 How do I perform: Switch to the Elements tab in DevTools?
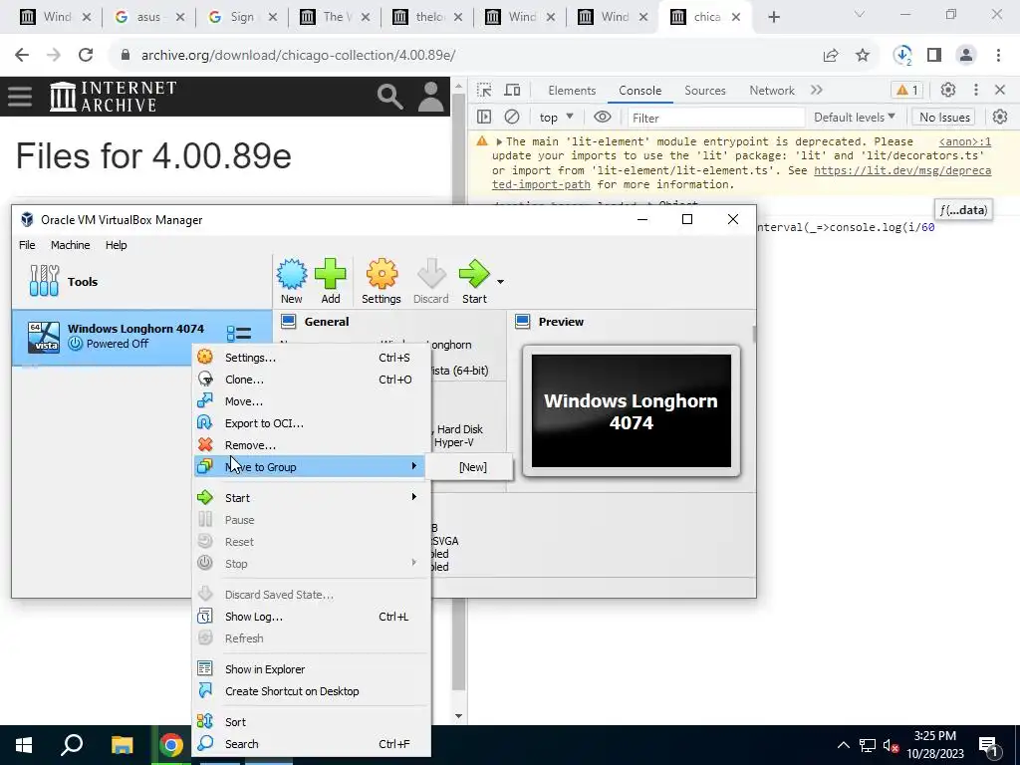(572, 91)
